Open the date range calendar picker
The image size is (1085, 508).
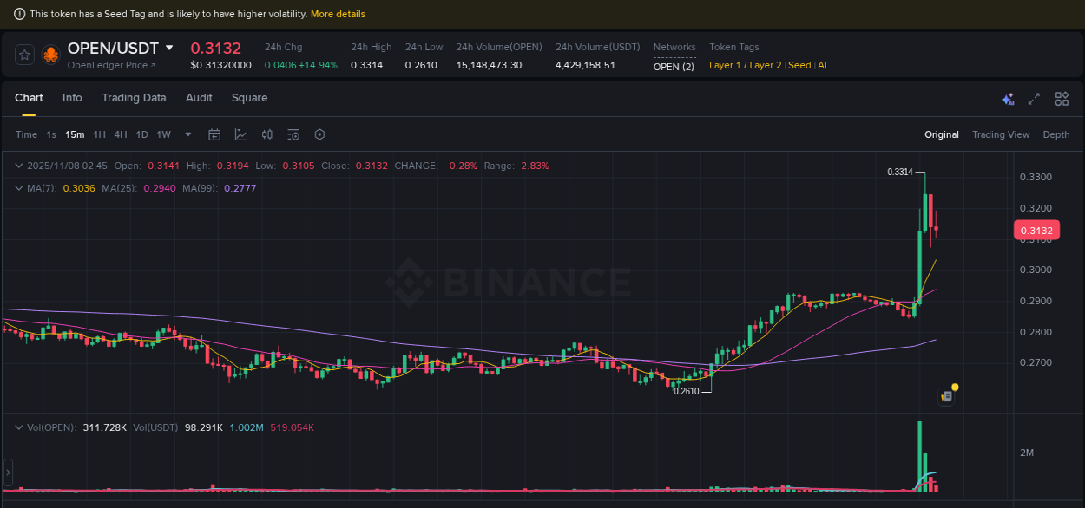(214, 134)
